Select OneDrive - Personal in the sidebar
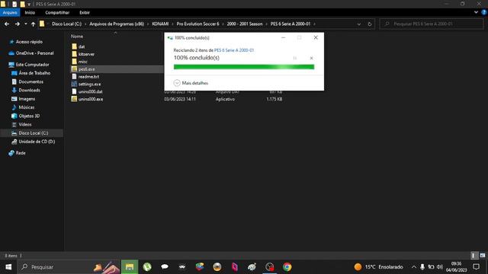 pyautogui.click(x=31, y=53)
